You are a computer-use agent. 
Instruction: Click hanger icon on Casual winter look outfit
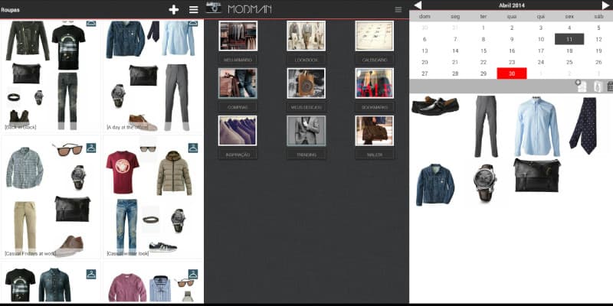pos(193,147)
